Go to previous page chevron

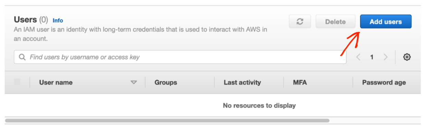point(358,57)
